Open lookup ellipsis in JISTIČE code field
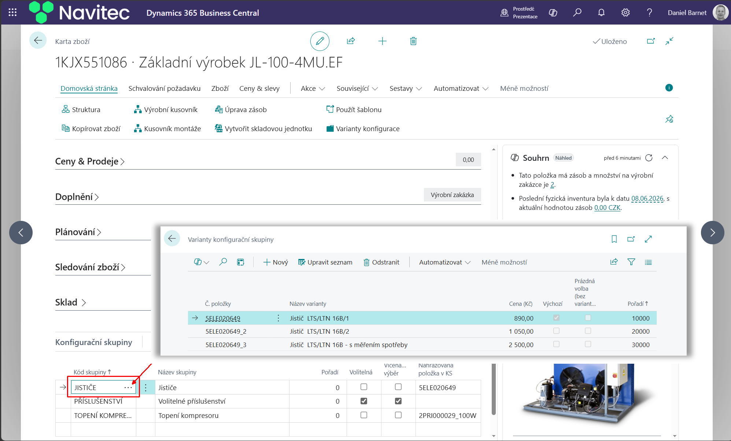 pos(128,388)
